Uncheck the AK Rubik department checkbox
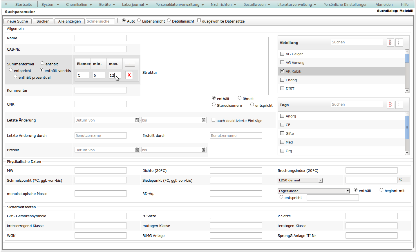Screen dimensions: 416x252 [282, 71]
